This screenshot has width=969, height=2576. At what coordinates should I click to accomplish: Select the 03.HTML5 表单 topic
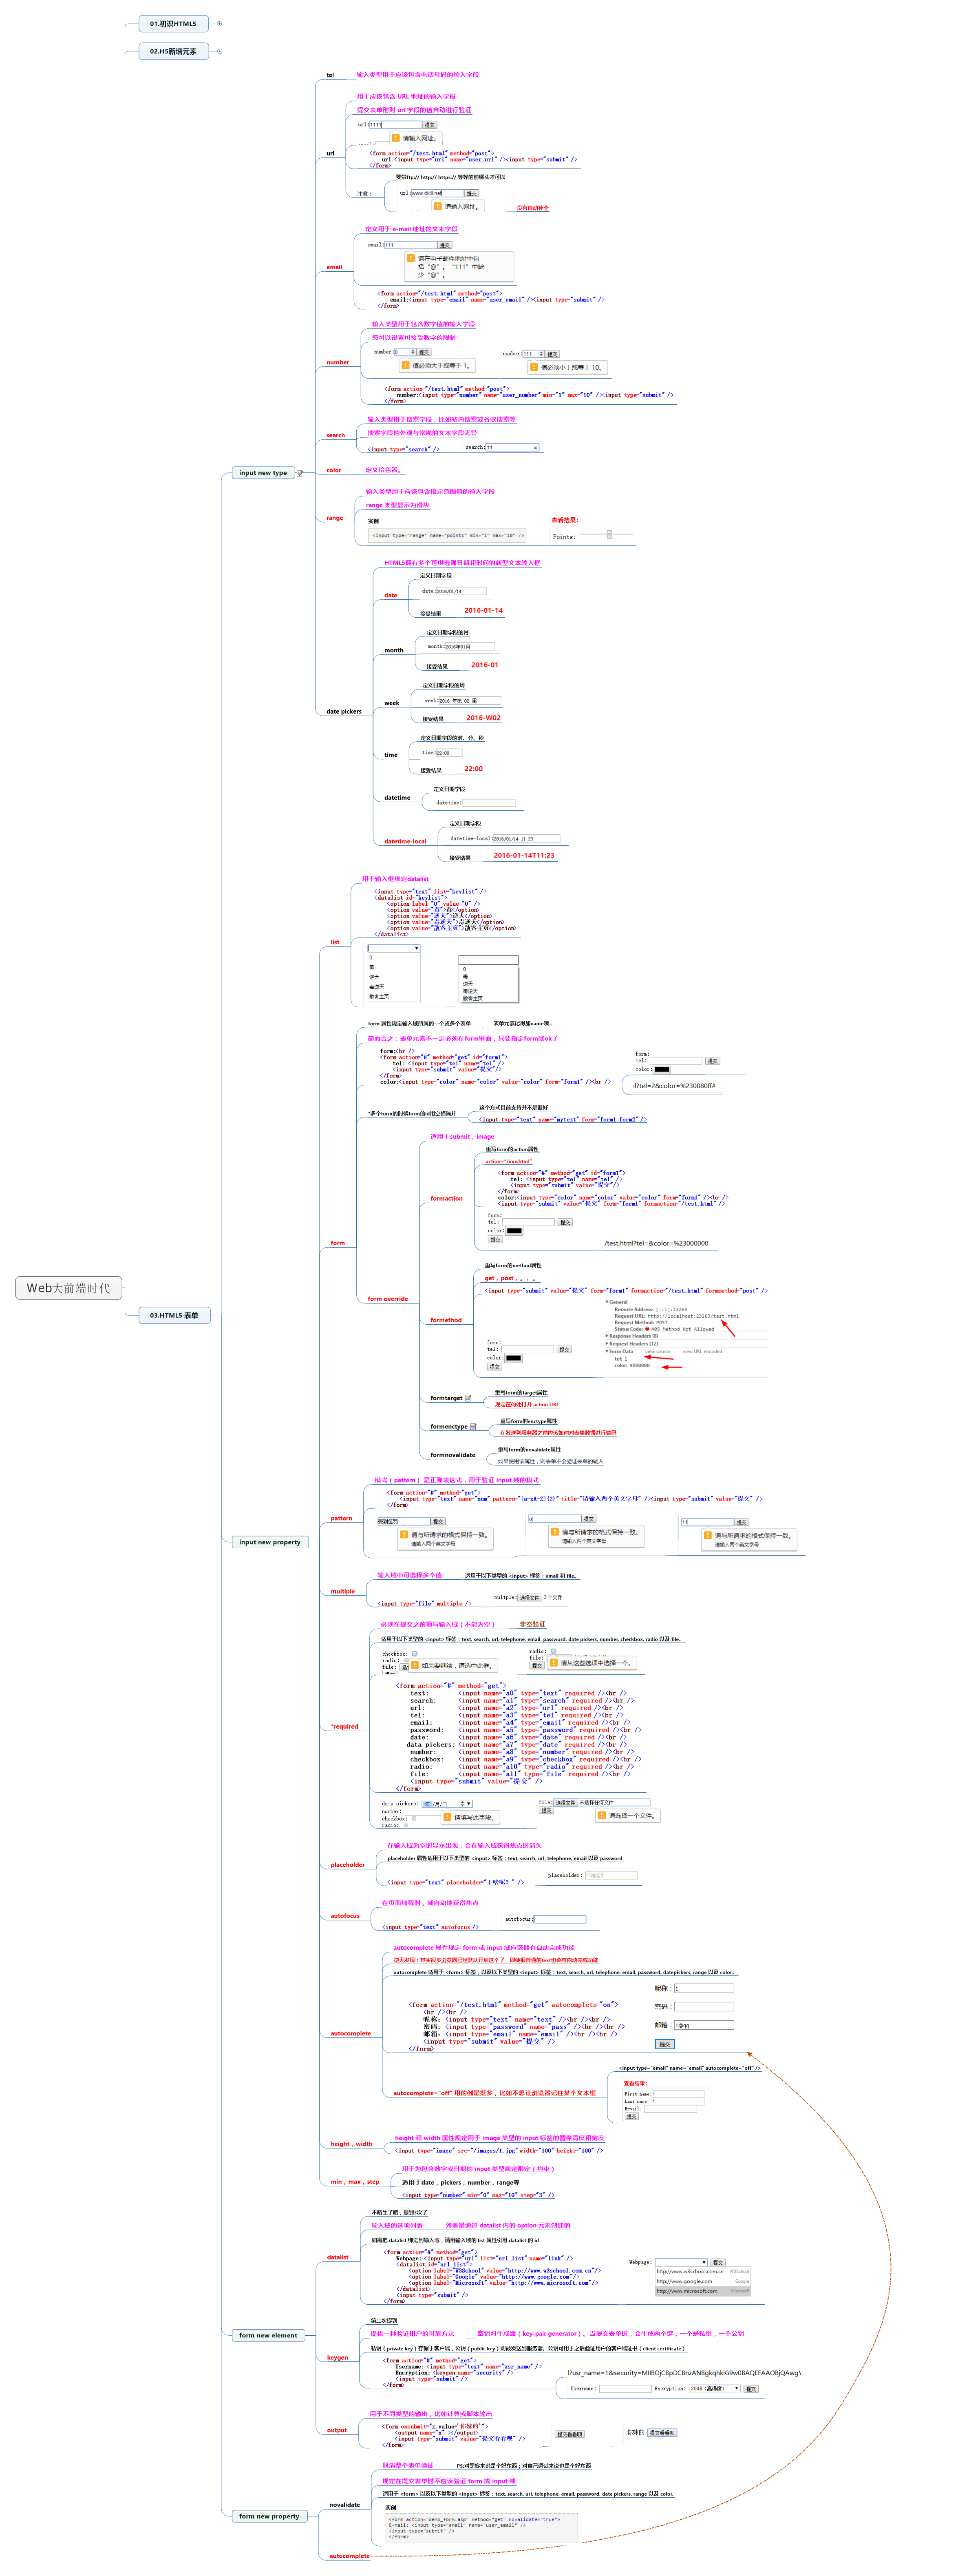[175, 1315]
